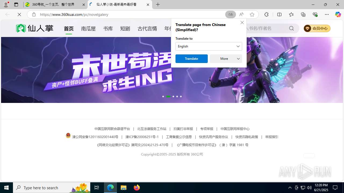
Task: Open 中国互联网联合辟谣平台 link
Action: tap(112, 129)
